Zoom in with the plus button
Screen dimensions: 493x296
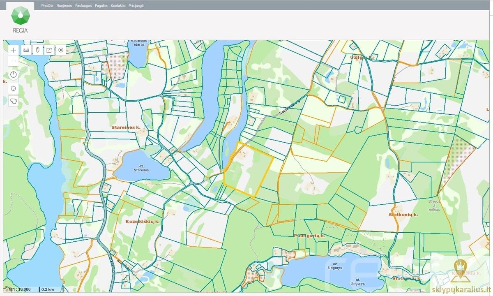[x=14, y=50]
